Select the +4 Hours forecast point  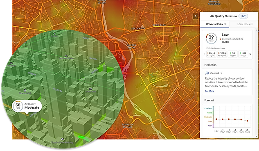click(x=241, y=119)
